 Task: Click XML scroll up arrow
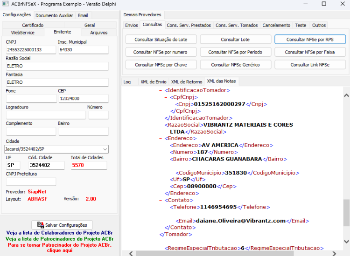point(346,95)
